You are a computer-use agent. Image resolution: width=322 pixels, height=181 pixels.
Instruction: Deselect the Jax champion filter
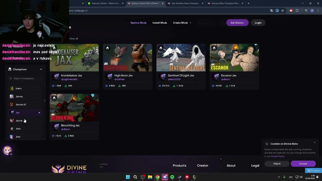[x=25, y=113]
